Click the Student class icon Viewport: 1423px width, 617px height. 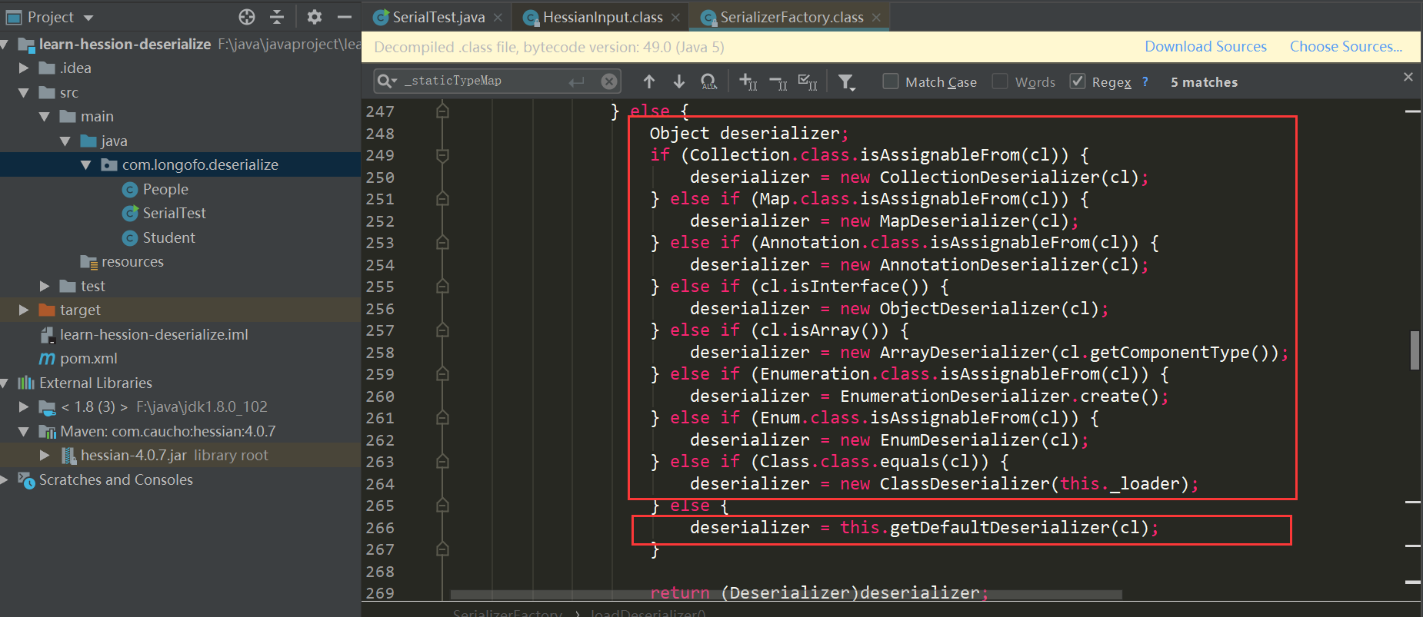click(x=130, y=238)
